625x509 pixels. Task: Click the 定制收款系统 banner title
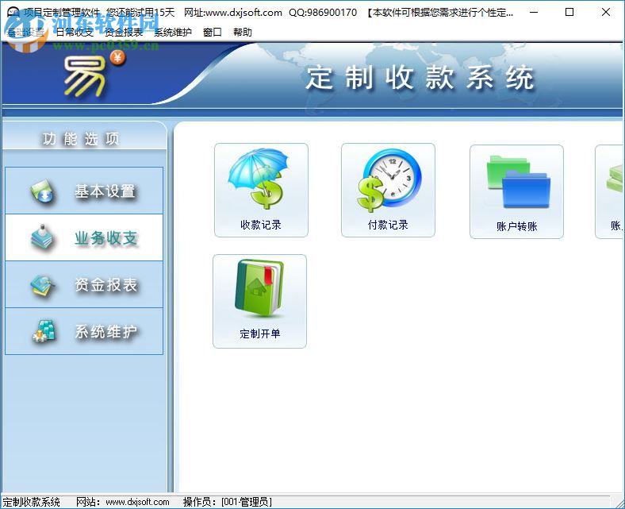[x=420, y=78]
